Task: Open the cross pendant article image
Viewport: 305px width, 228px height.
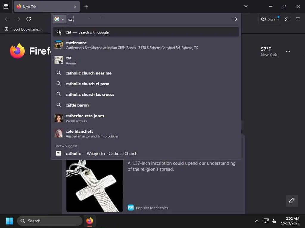Action: coord(94,186)
